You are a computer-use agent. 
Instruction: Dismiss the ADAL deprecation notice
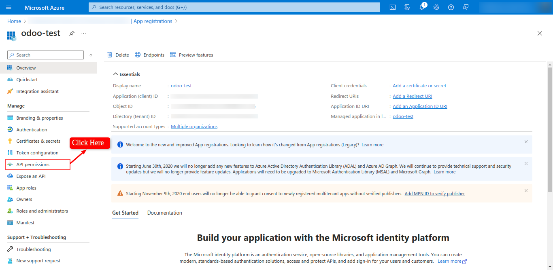tap(526, 164)
